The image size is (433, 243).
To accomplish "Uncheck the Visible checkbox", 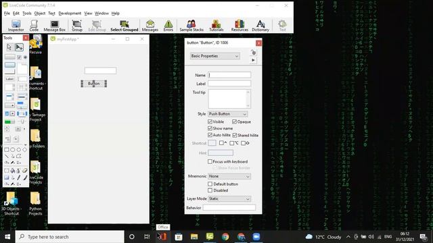I will (210, 122).
